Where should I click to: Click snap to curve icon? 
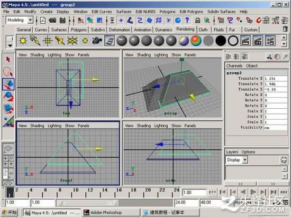pos(230,20)
